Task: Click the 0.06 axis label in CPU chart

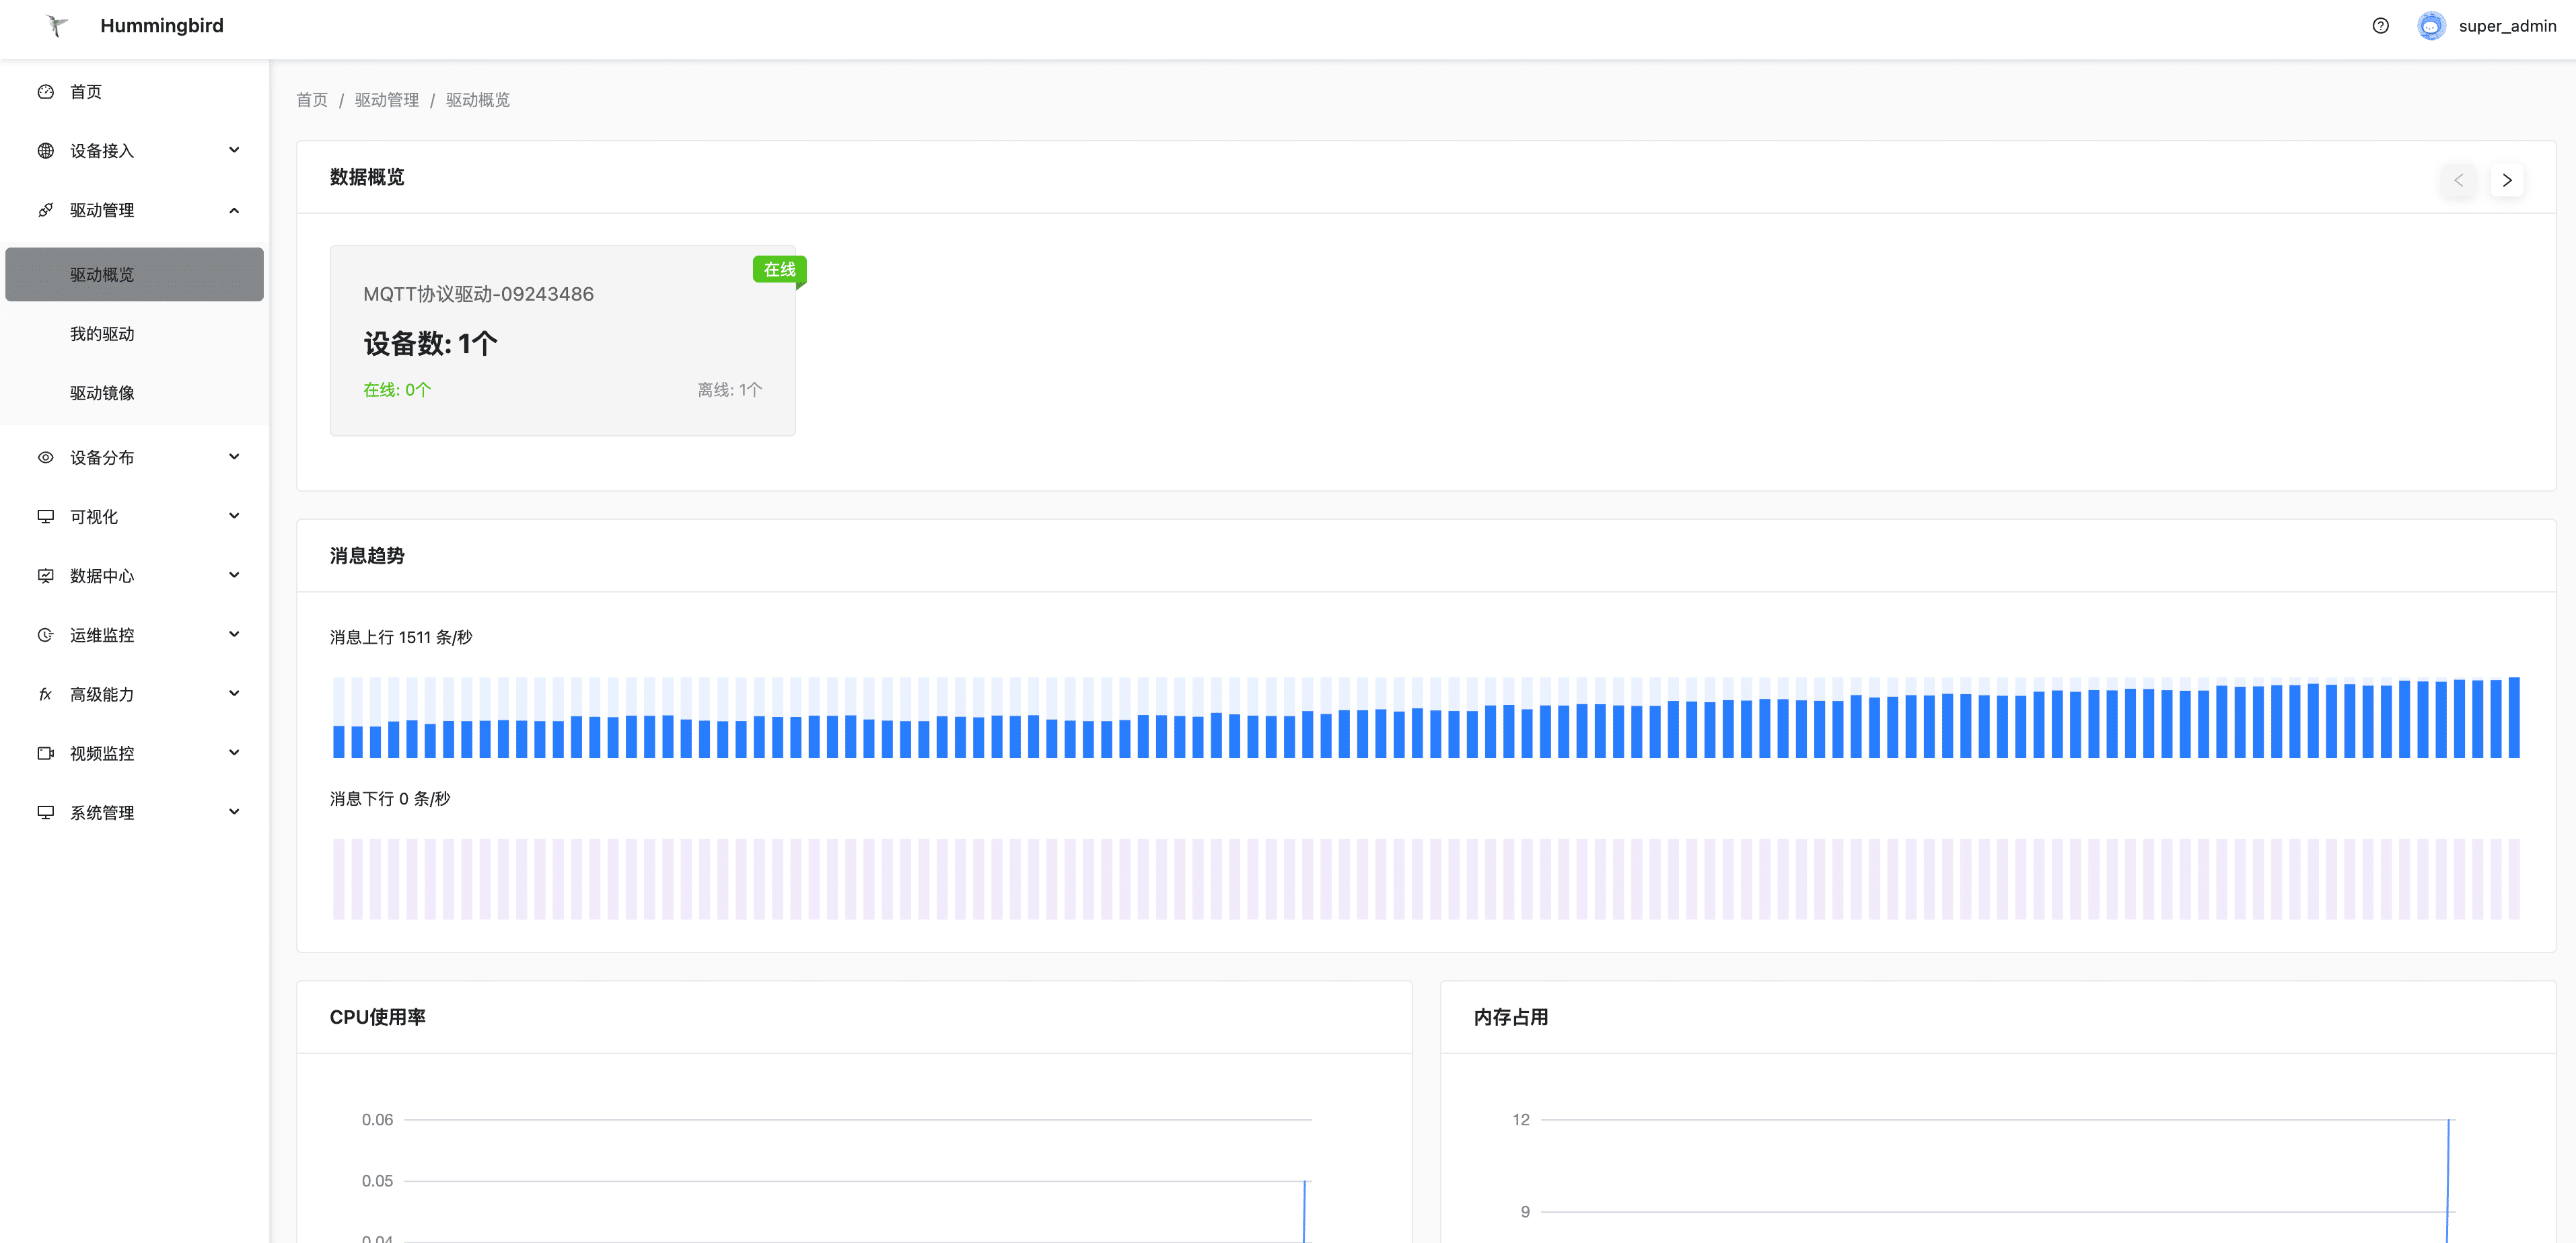Action: (x=377, y=1120)
